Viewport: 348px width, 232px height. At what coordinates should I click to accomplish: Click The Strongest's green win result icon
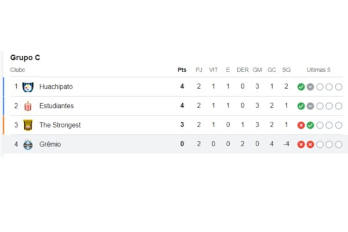[x=310, y=125]
